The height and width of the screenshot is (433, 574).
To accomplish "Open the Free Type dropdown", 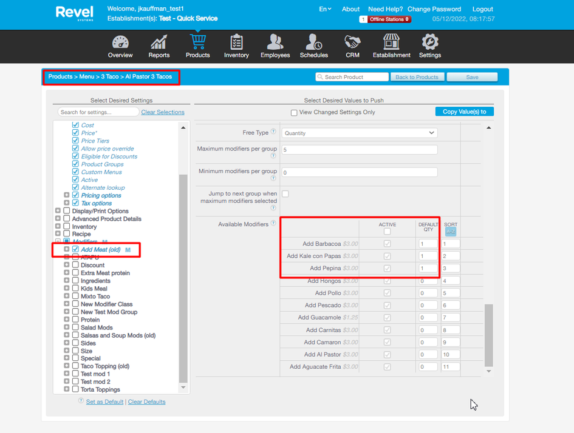I will [359, 133].
